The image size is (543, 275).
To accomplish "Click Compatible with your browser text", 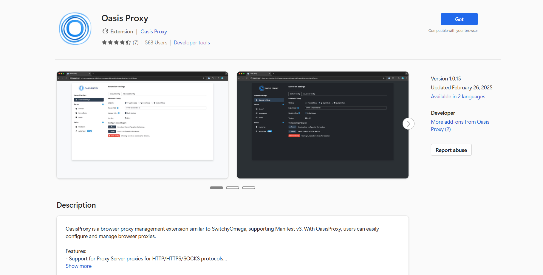I will point(453,31).
